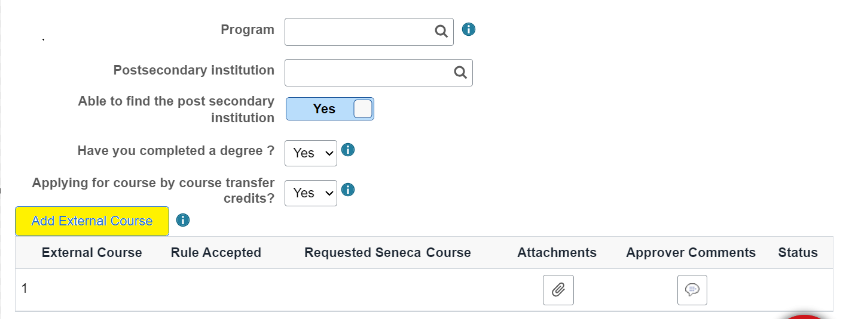Image resolution: width=843 pixels, height=319 pixels.
Task: Open the info icon beside Program field
Action: (x=469, y=29)
